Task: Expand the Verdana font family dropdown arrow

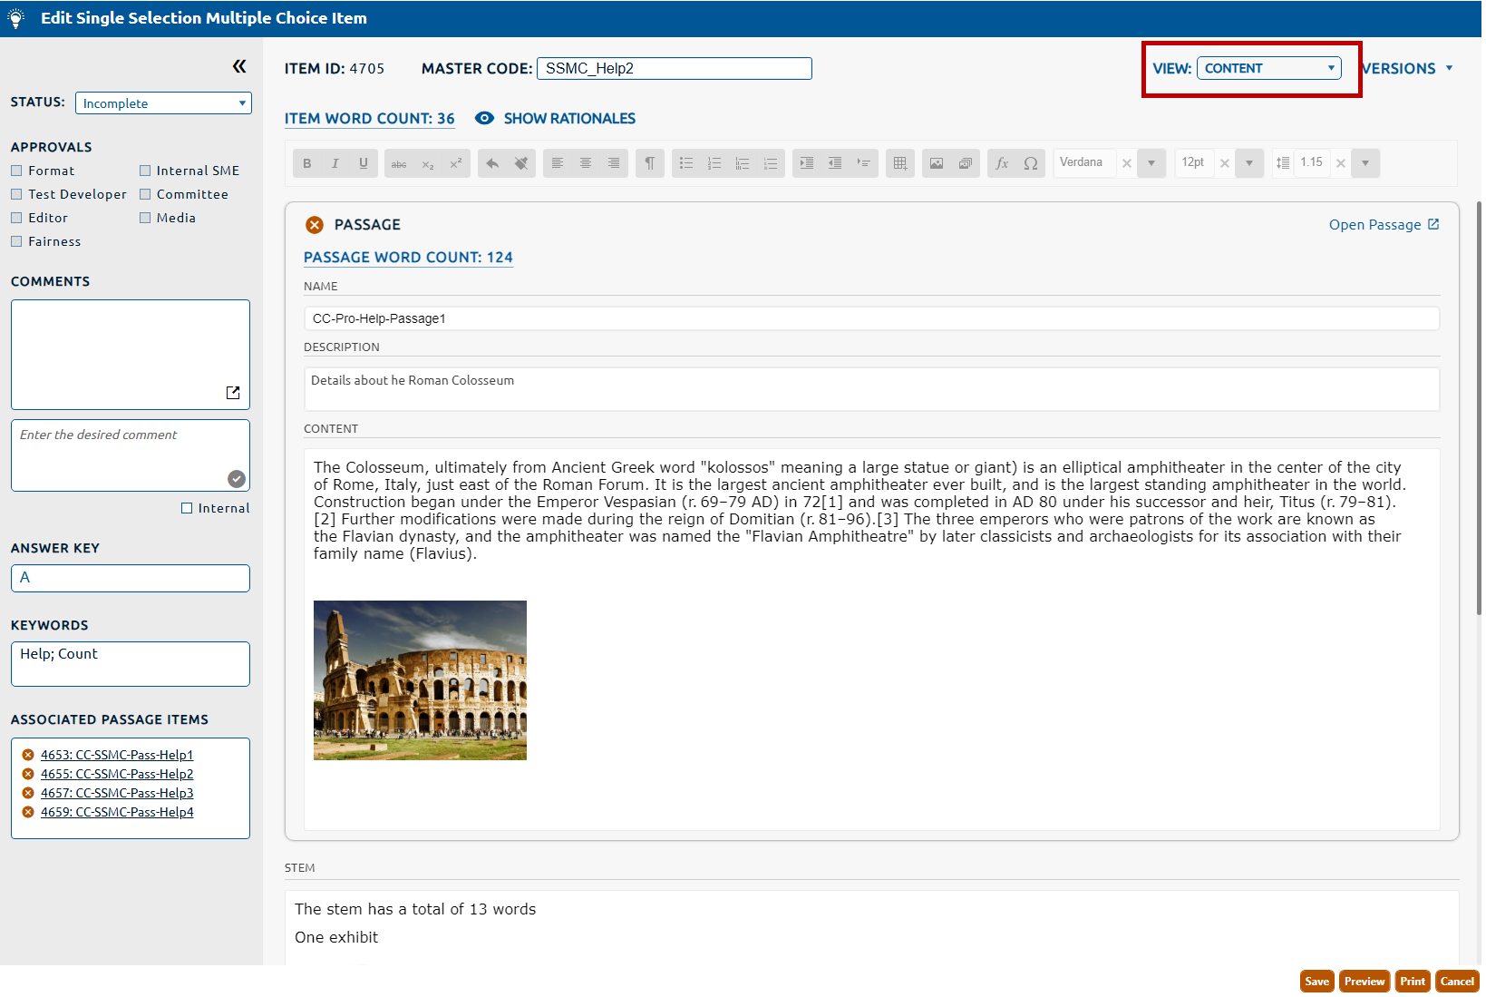Action: click(x=1151, y=163)
